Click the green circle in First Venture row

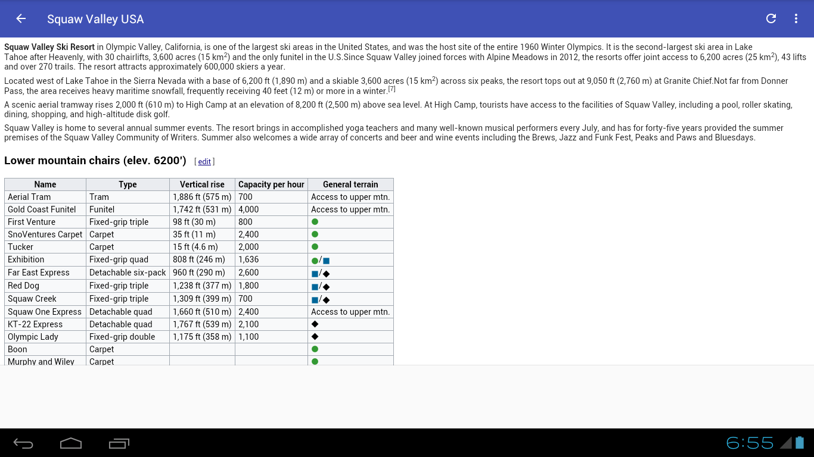[x=315, y=222]
